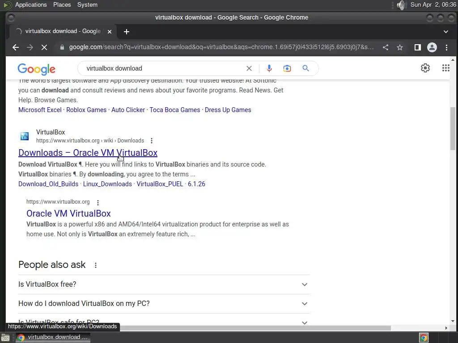The width and height of the screenshot is (458, 343).
Task: Open Oracle VM VirtualBox result link
Action: pyautogui.click(x=68, y=213)
